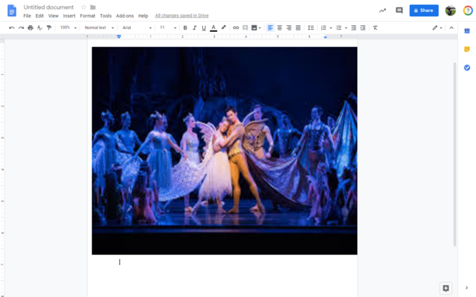476x297 pixels.
Task: Add a comment from toolbar
Action: click(x=245, y=27)
